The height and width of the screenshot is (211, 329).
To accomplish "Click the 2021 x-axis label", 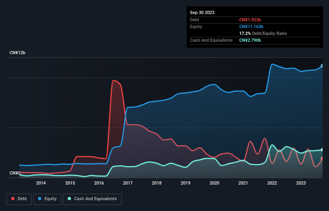I will tap(243, 183).
